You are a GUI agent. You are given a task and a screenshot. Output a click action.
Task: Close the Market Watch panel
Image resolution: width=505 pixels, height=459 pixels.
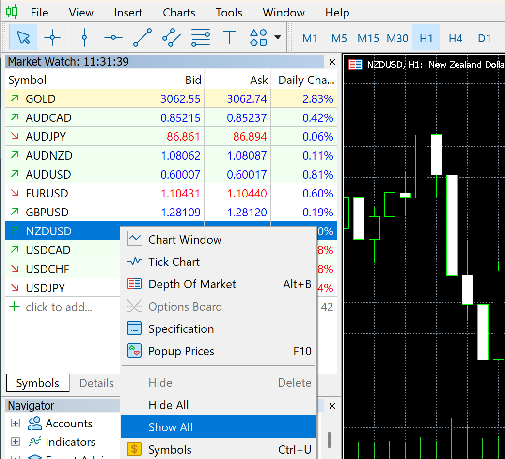[x=332, y=62]
